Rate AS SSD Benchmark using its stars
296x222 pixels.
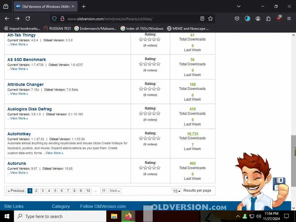pos(150,64)
